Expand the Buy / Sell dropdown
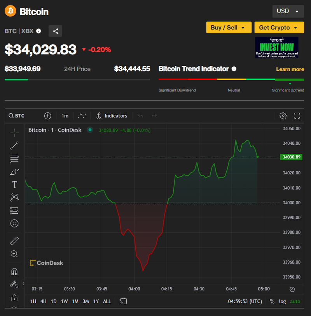 click(x=228, y=28)
